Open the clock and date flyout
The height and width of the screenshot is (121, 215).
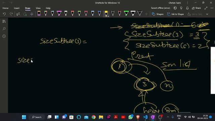[203, 117]
